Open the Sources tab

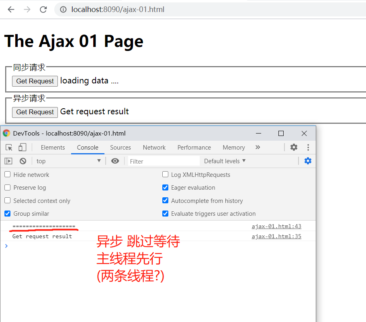[121, 148]
